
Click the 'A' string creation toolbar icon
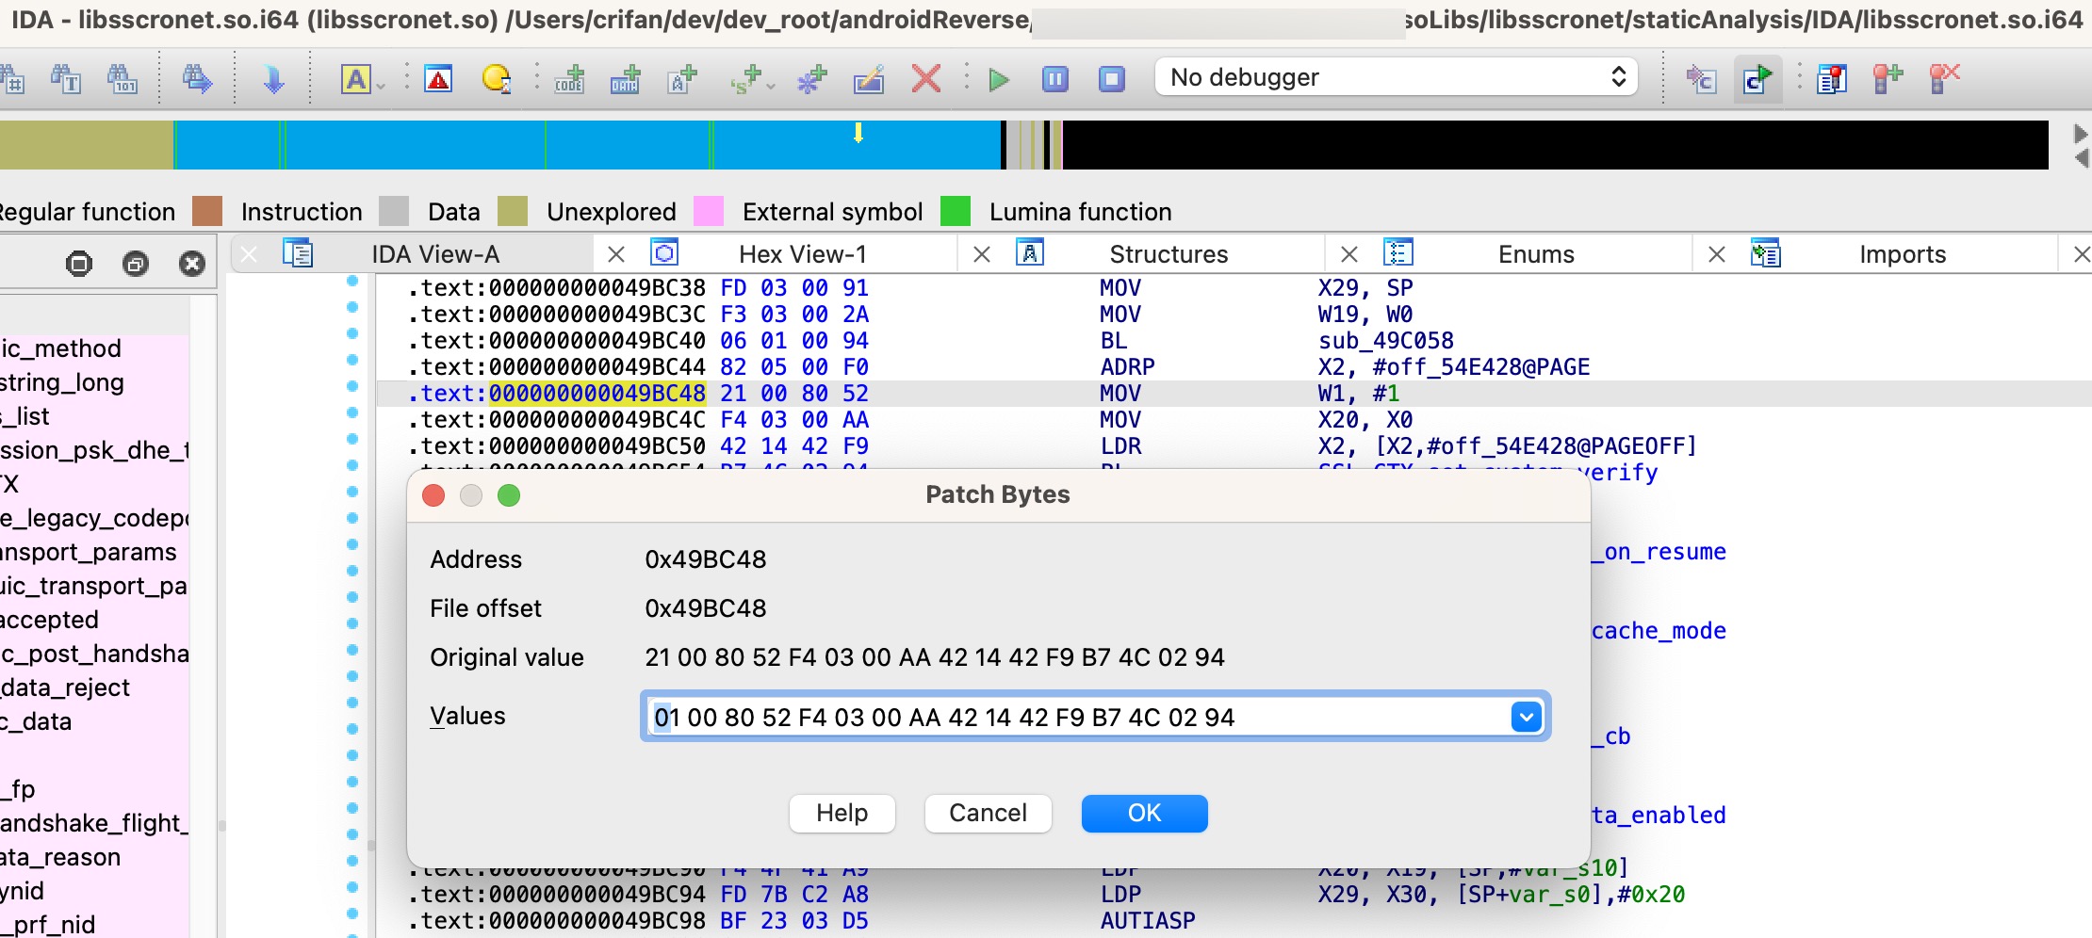(x=682, y=79)
